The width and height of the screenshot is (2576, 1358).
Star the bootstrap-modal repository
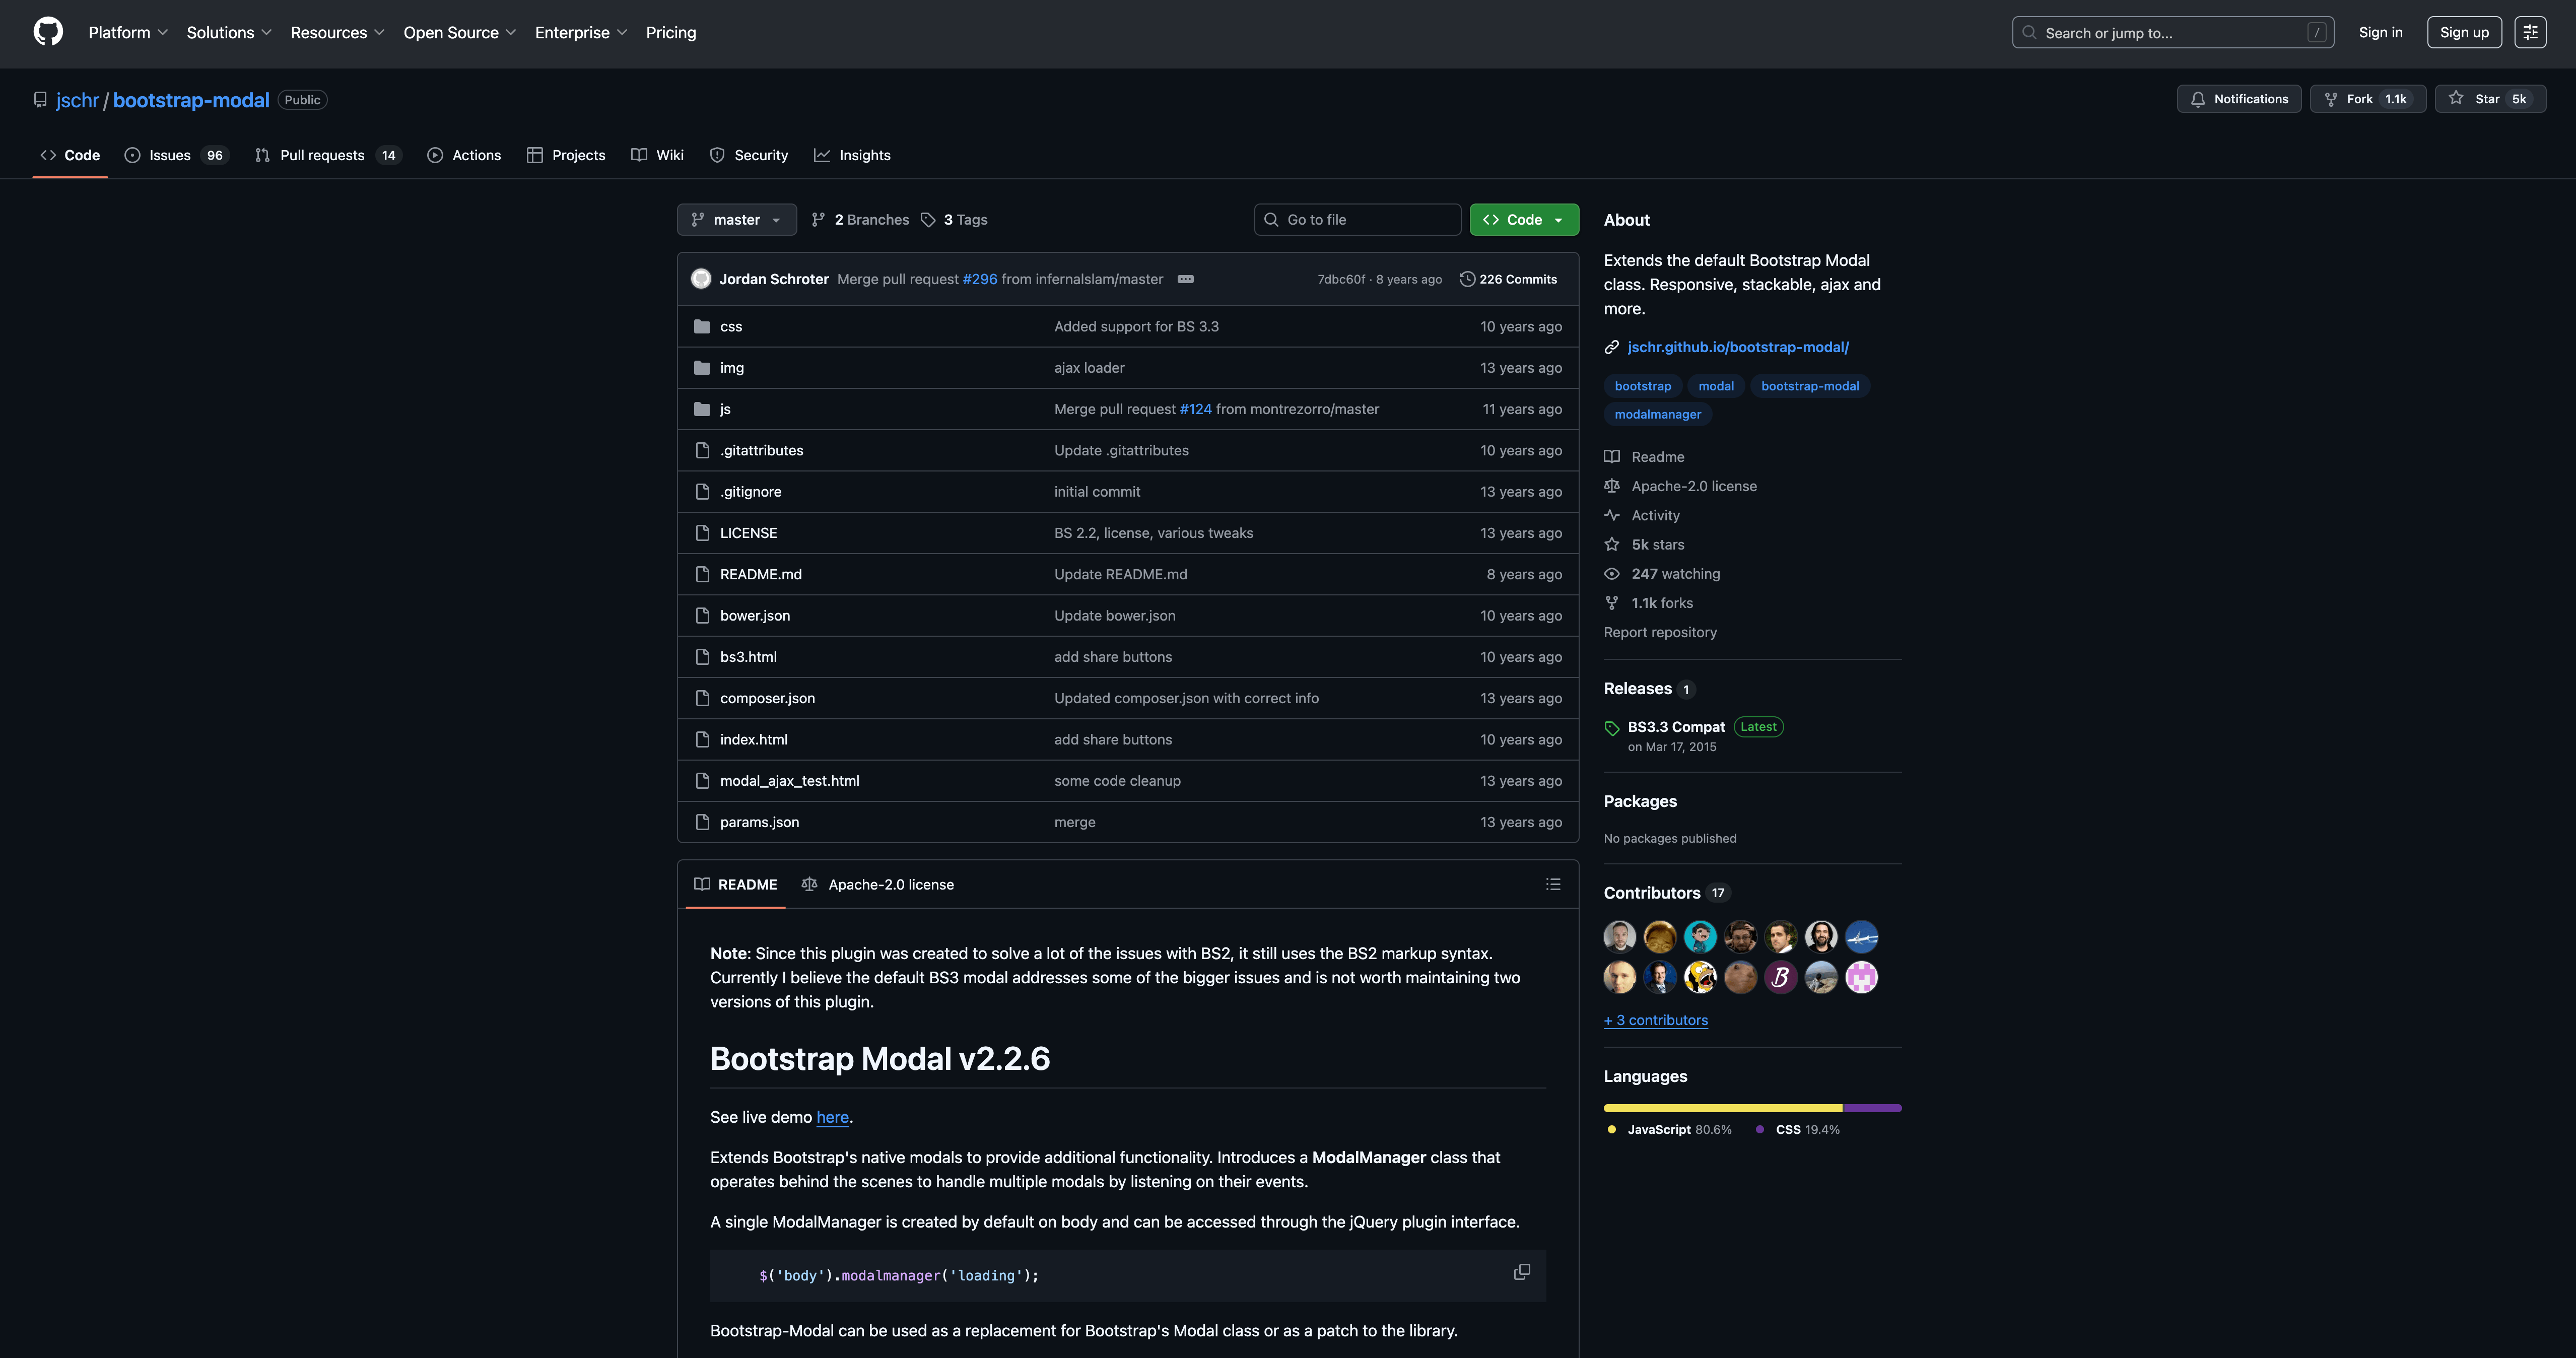[2489, 99]
